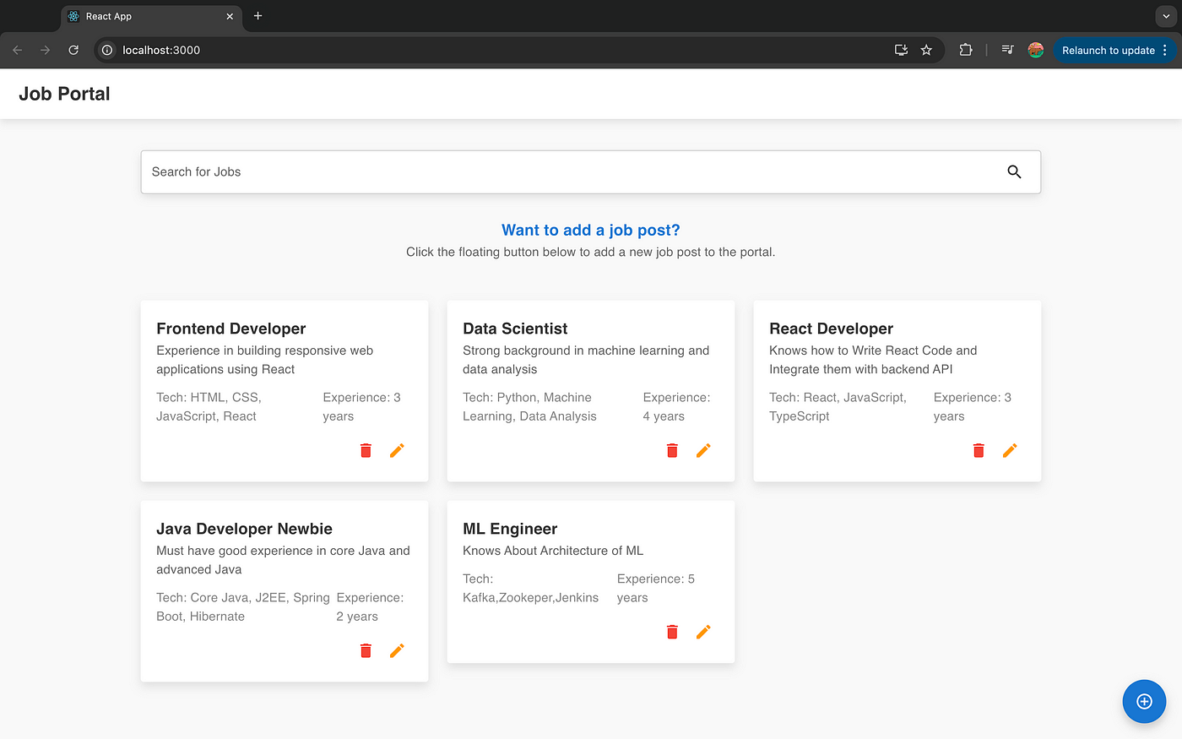
Task: Click the Frontend Developer card title
Action: pos(230,329)
